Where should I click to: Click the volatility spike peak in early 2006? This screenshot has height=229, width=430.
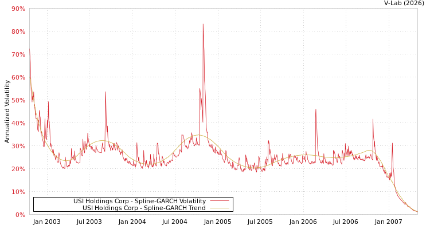pyautogui.click(x=316, y=109)
